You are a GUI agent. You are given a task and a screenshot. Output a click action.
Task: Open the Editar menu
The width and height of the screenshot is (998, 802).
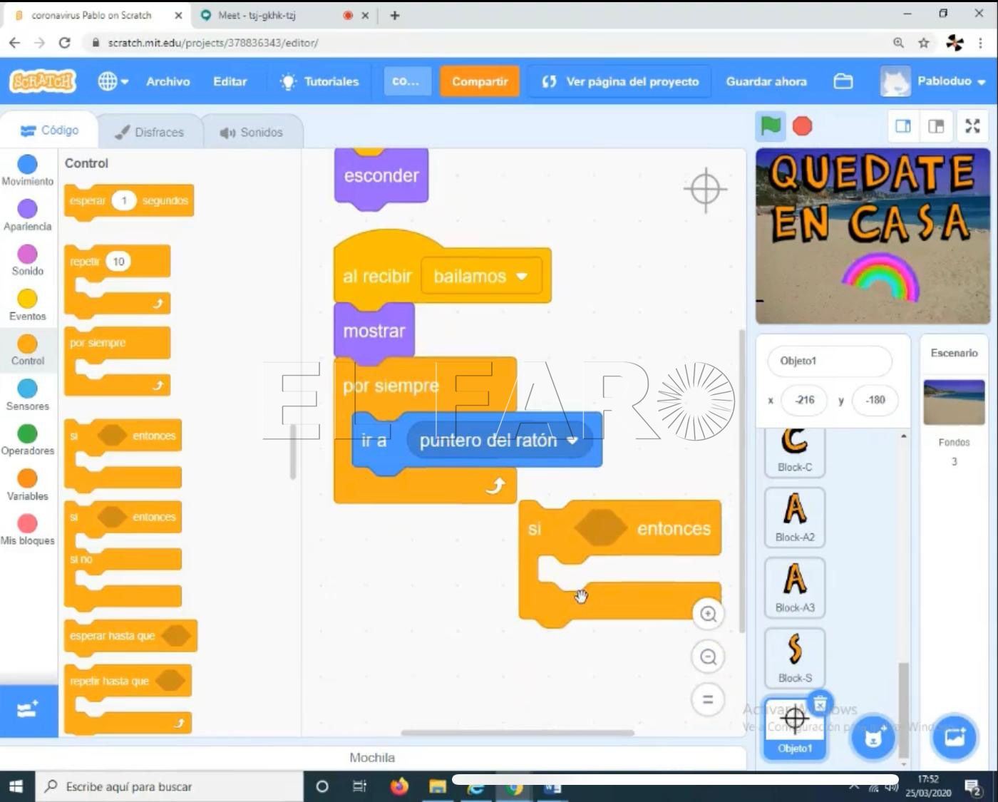click(230, 81)
